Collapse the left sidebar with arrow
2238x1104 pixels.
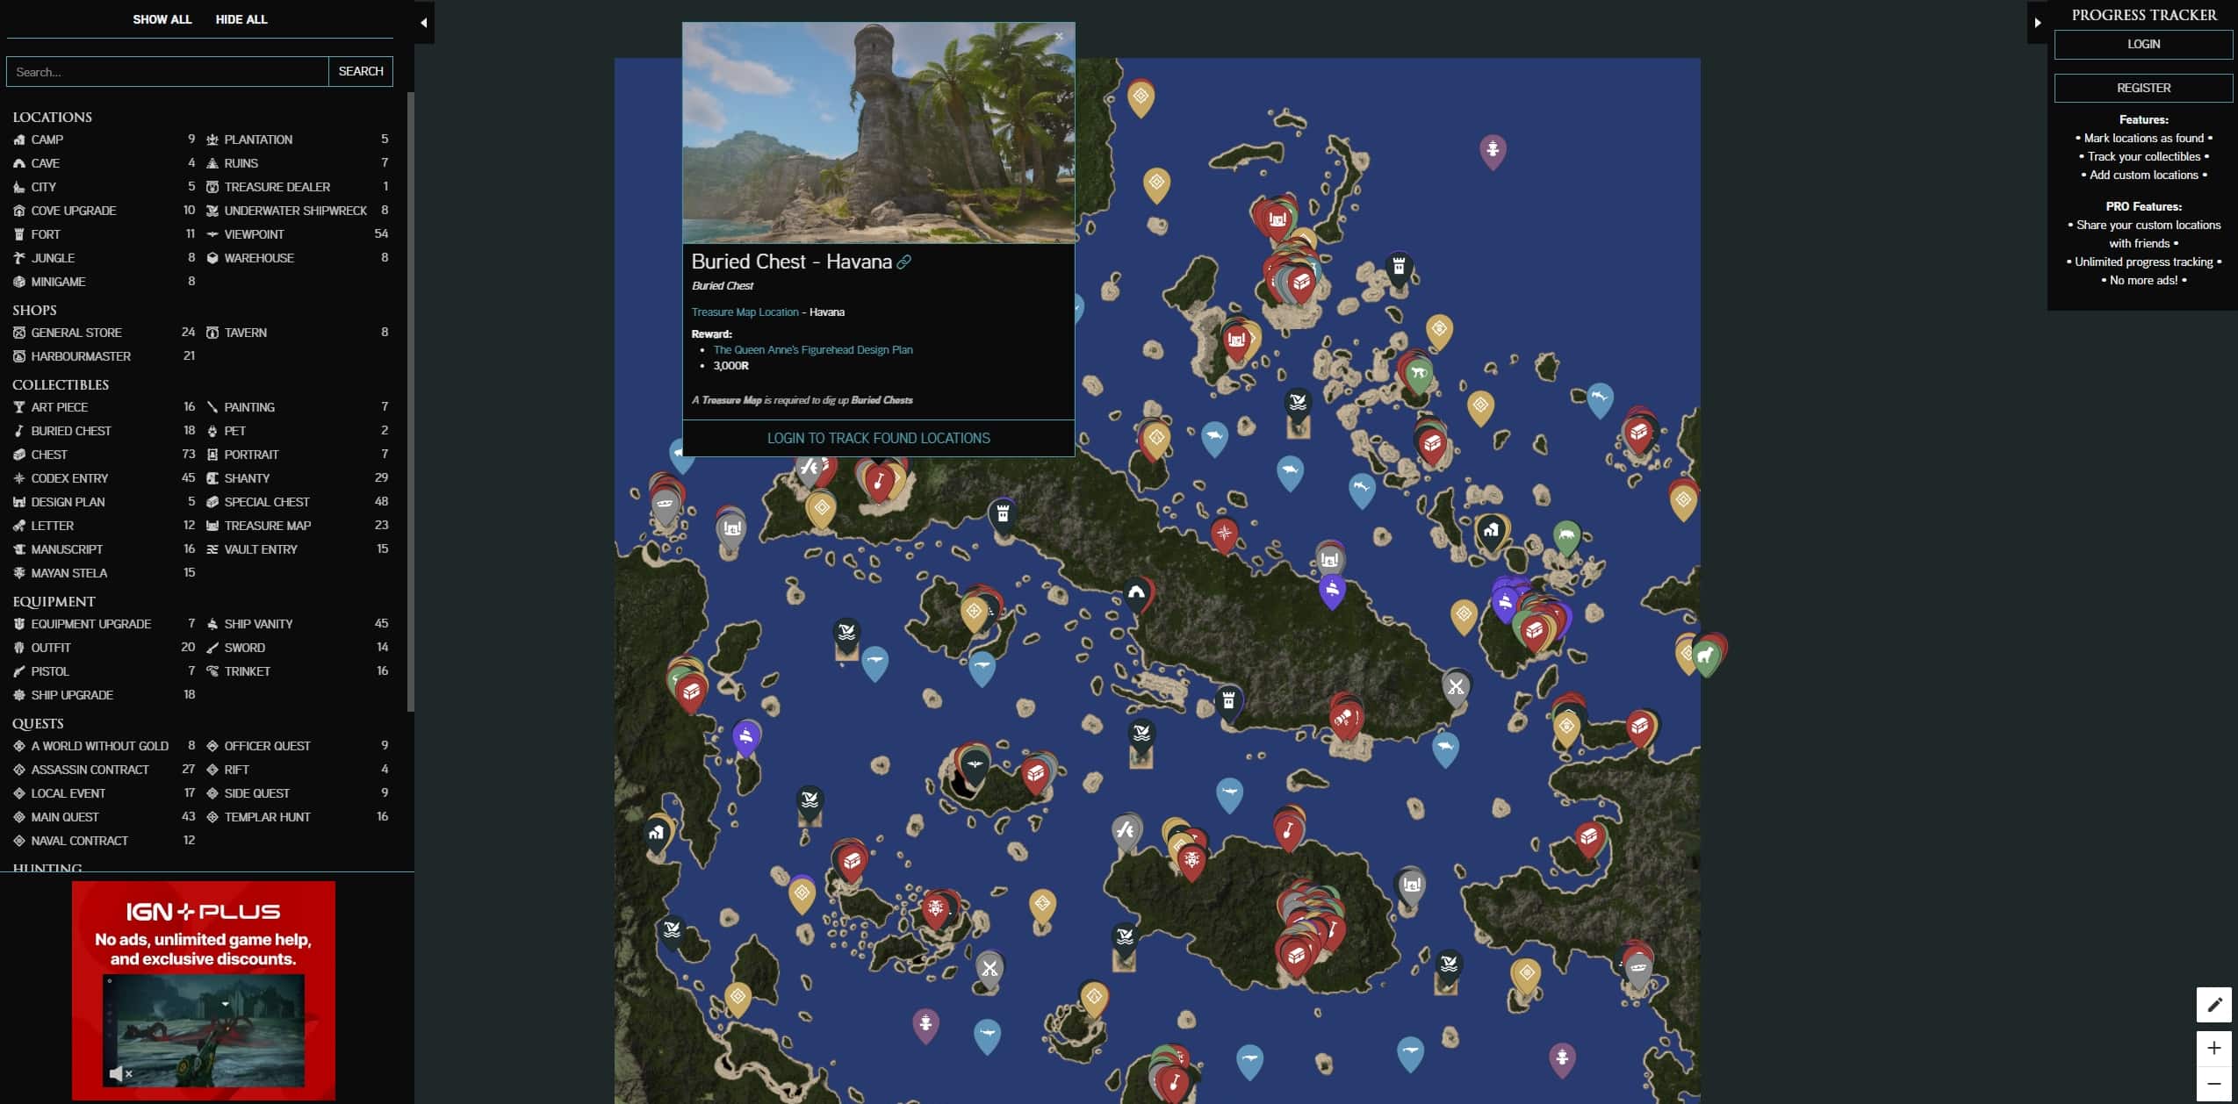point(424,23)
